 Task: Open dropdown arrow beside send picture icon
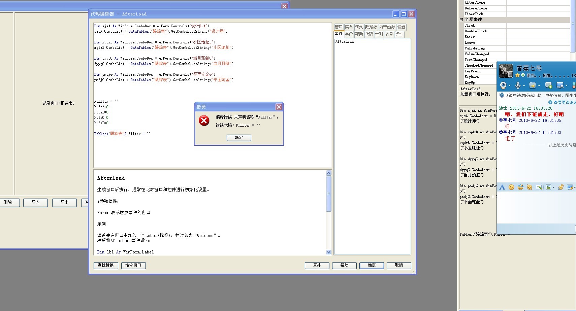point(553,187)
